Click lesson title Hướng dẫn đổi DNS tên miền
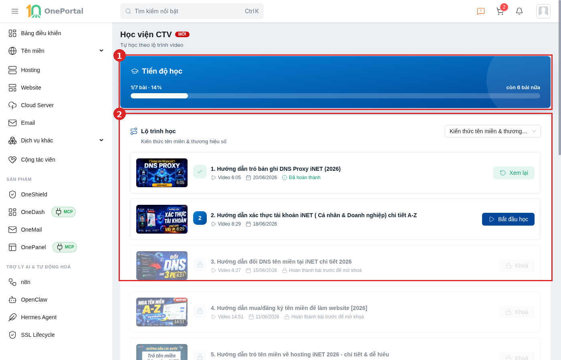The width and height of the screenshot is (561, 360). pos(281,262)
